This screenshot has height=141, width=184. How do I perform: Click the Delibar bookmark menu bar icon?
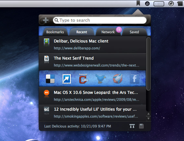point(138,3)
